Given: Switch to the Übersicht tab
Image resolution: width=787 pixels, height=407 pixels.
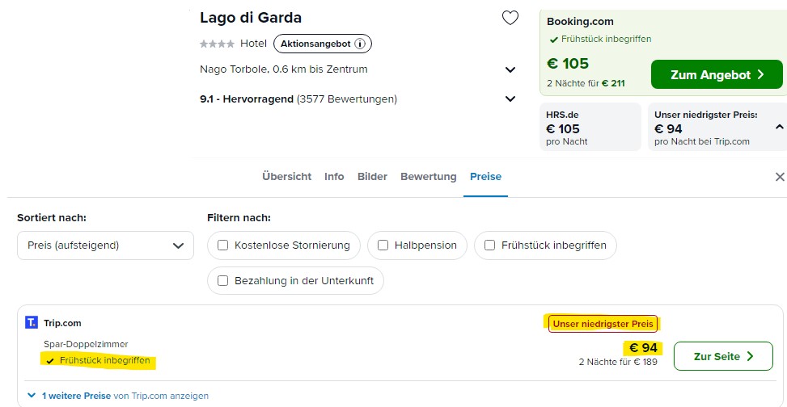Looking at the screenshot, I should pyautogui.click(x=286, y=176).
